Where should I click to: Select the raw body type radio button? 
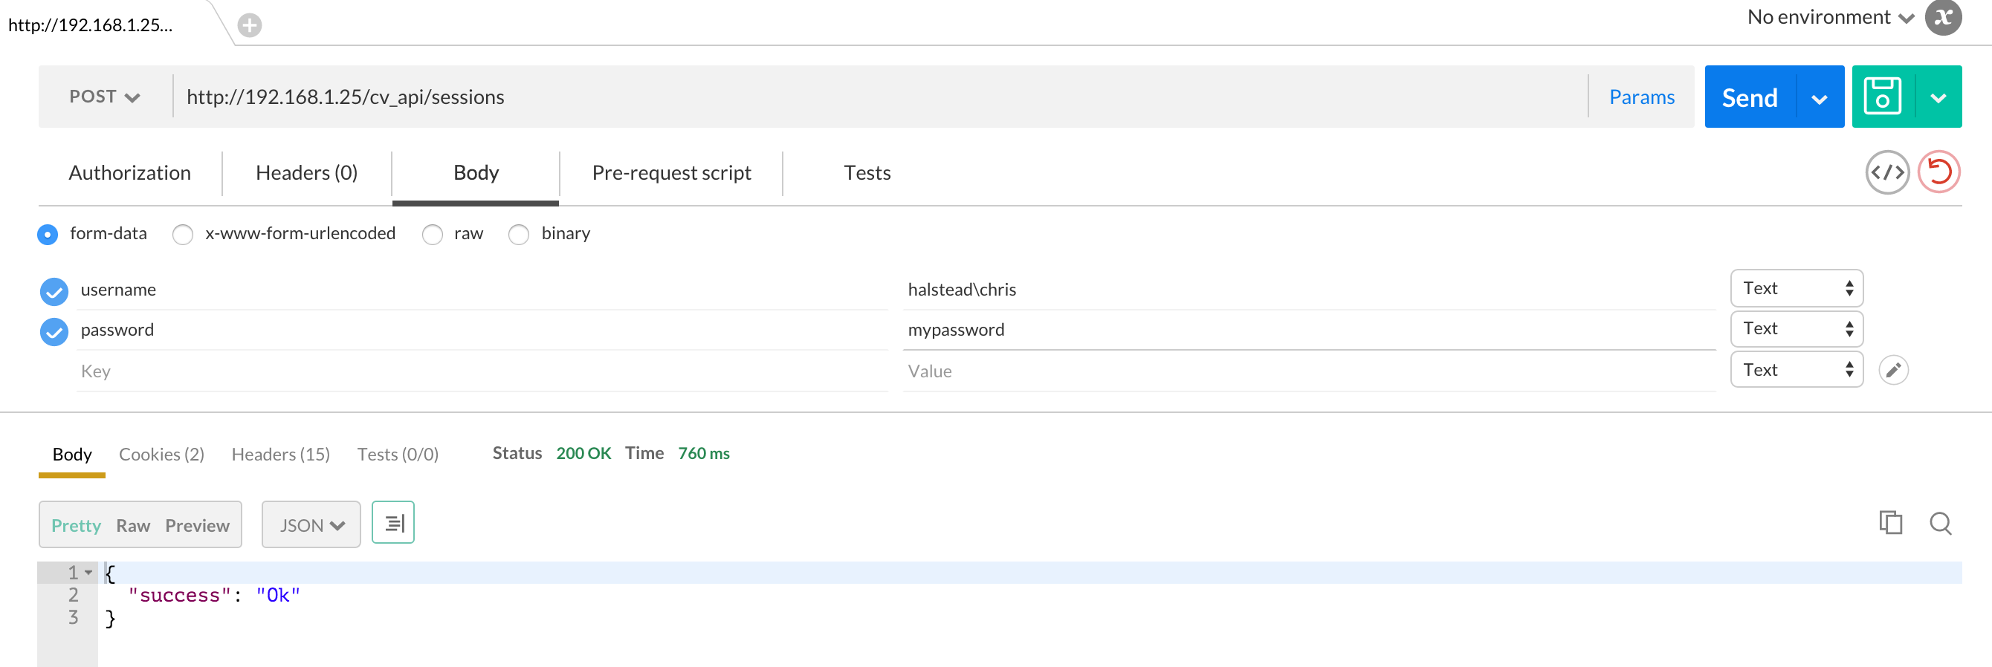433,234
